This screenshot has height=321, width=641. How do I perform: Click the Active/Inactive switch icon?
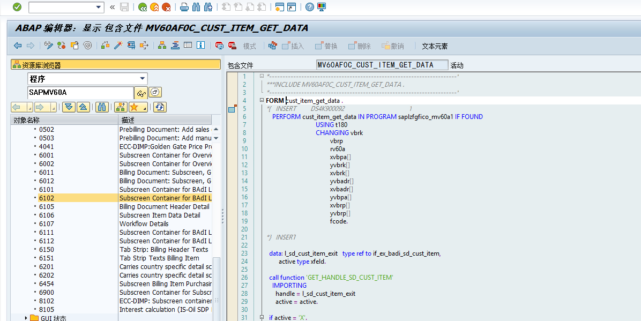(61, 46)
